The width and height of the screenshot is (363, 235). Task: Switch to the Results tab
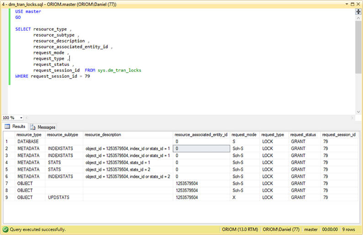tap(18, 127)
